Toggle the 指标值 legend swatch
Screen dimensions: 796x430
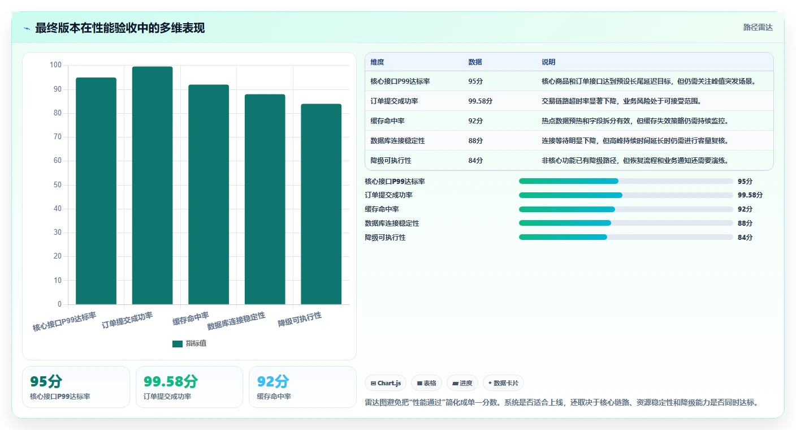click(x=178, y=343)
